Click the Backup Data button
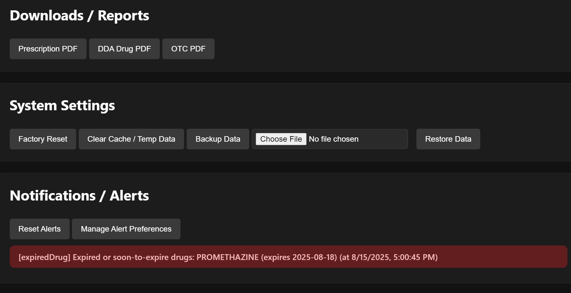 (x=218, y=139)
